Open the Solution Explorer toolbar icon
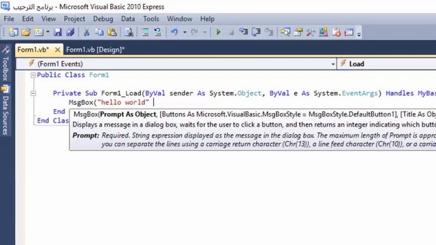 285,32
